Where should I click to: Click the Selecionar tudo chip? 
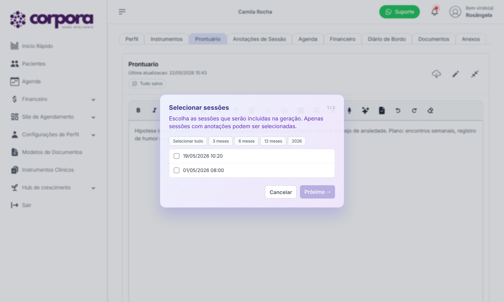pos(188,141)
